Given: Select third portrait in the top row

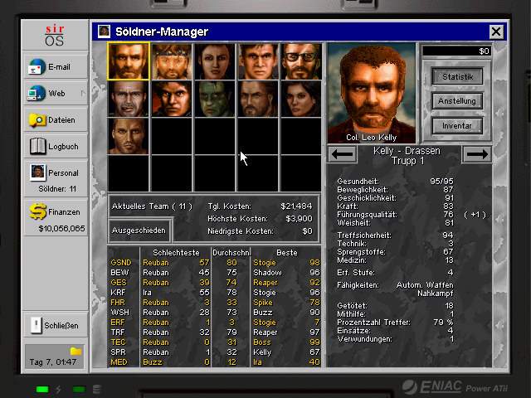Looking at the screenshot, I should pos(215,61).
